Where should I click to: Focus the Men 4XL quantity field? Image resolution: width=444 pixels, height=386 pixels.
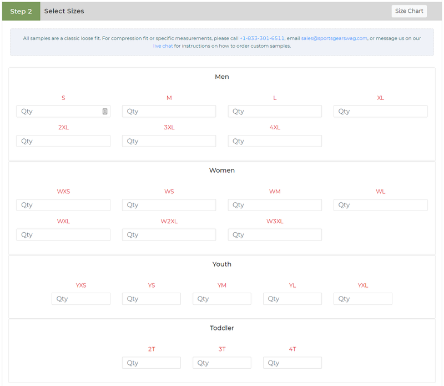click(275, 141)
